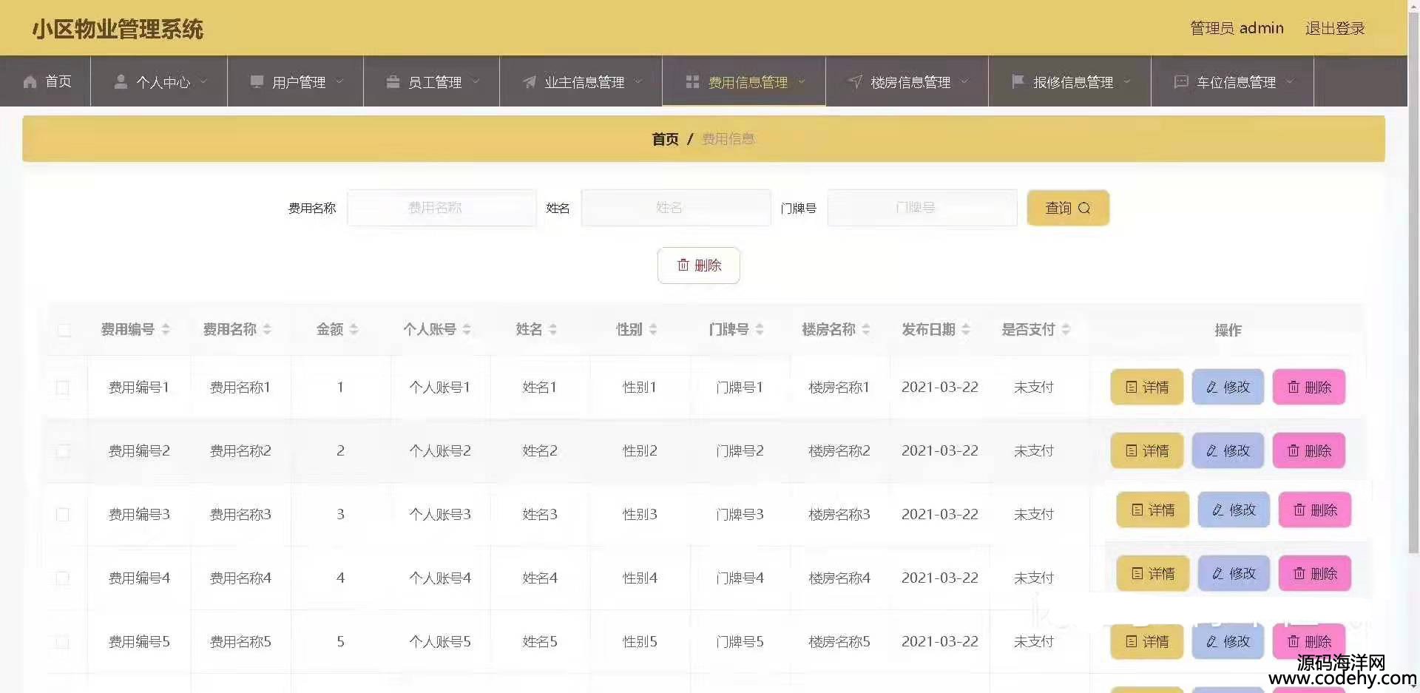Click the flag icon for 报修信息管理
This screenshot has height=693, width=1420.
(1018, 82)
